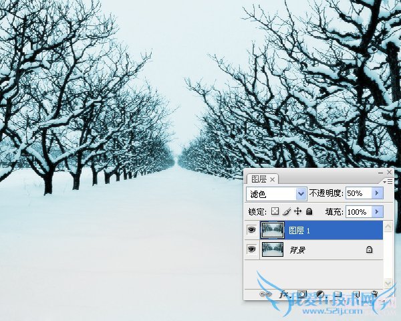The image size is (401, 321).
Task: Delete layer with trash icon
Action: [374, 294]
